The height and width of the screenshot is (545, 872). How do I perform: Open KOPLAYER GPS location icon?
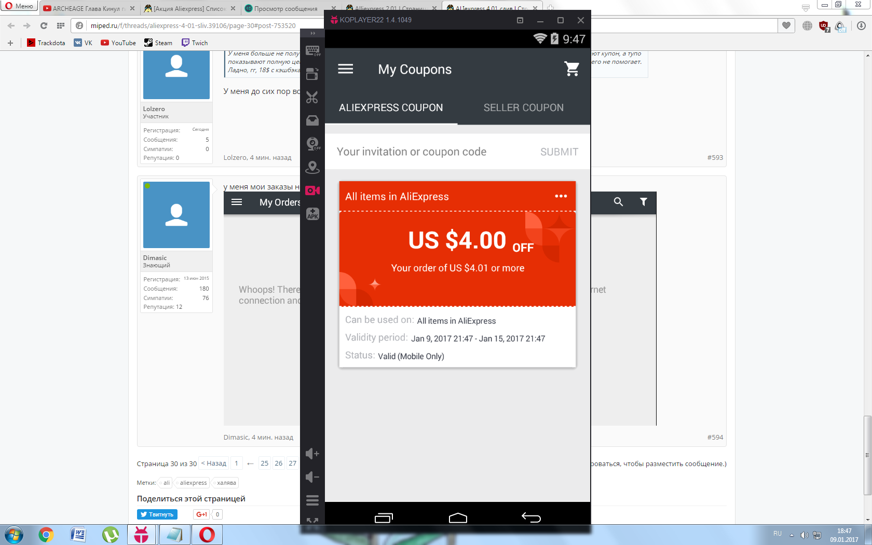click(312, 167)
